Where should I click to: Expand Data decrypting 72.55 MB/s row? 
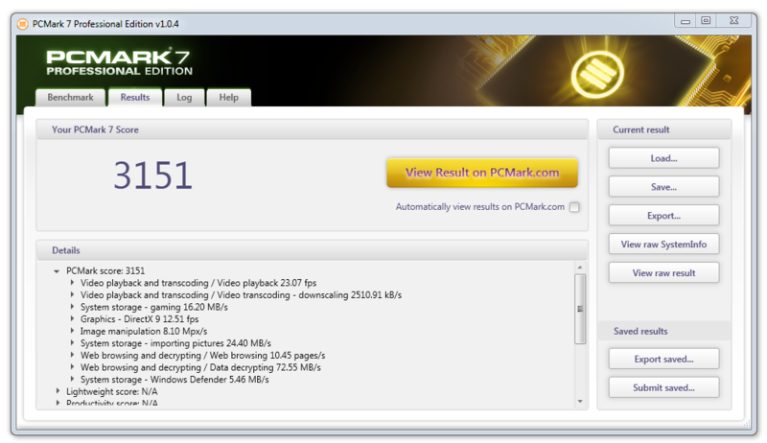pos(72,366)
